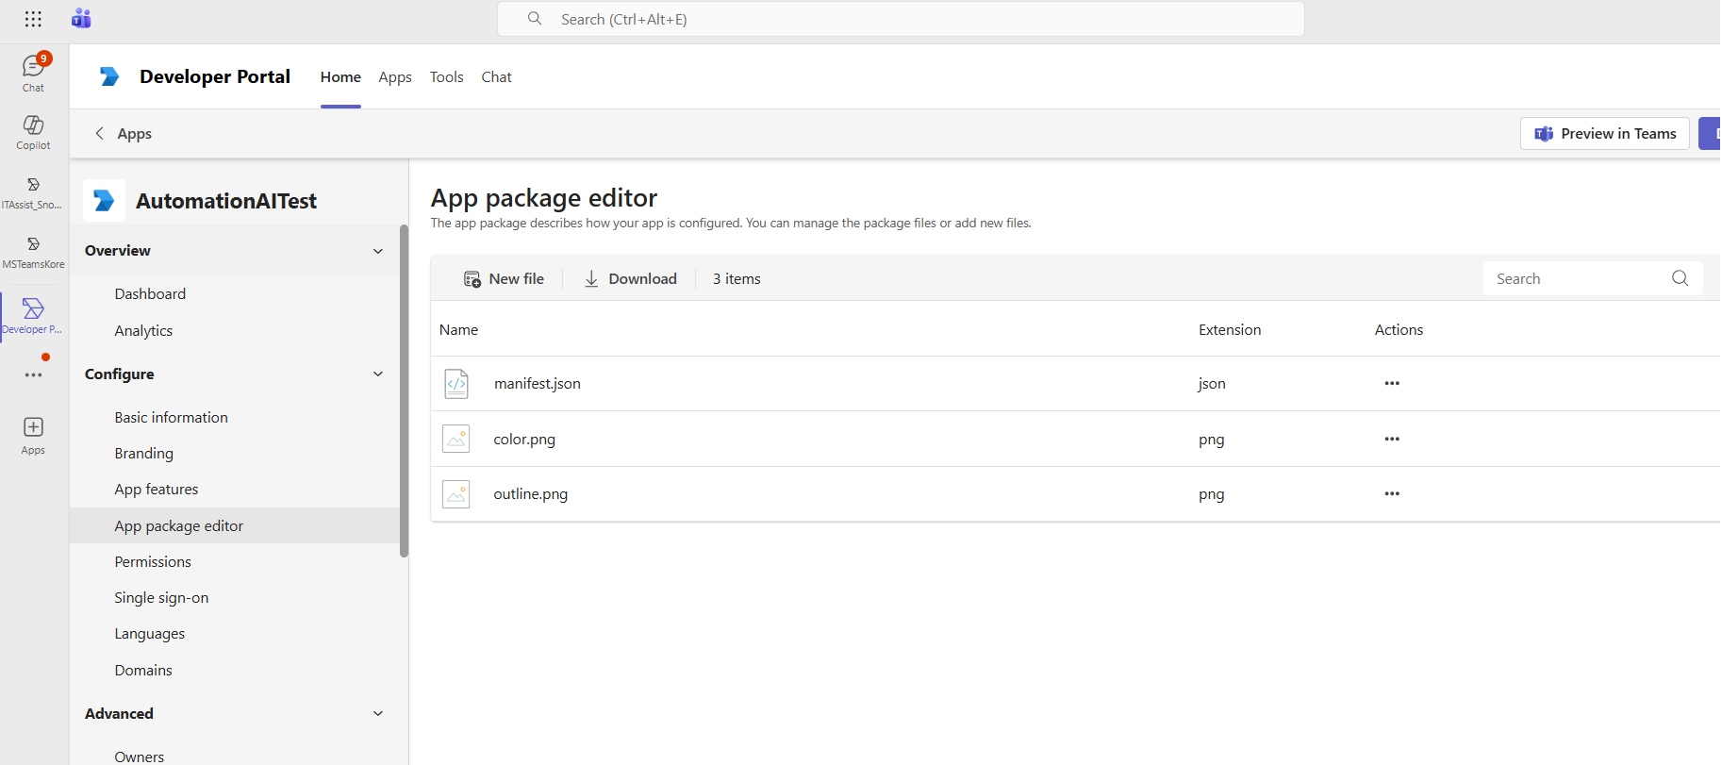1722x765 pixels.
Task: Click the sidebar vertical scrollbar
Action: [404, 391]
